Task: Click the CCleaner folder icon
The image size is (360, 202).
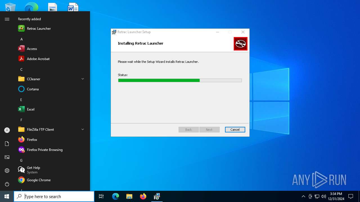Action: tap(21, 79)
